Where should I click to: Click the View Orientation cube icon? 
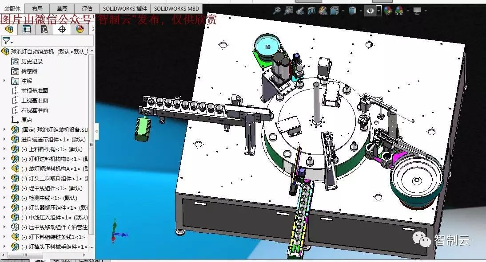coord(334,11)
